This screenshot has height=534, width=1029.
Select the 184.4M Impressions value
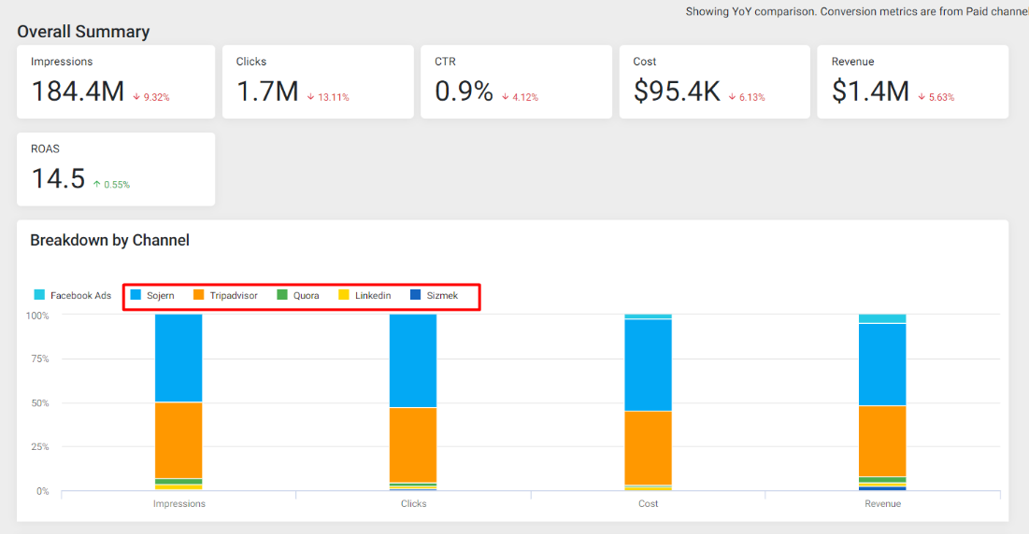pos(79,91)
